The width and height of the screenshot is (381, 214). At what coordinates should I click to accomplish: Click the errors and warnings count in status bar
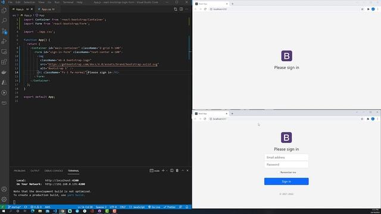pyautogui.click(x=36, y=207)
